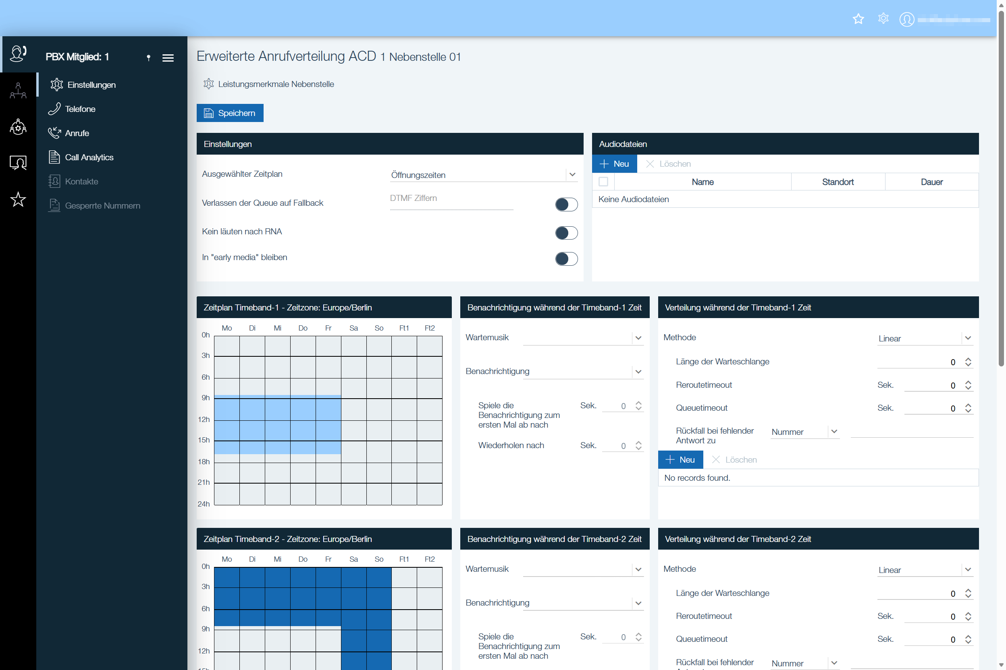This screenshot has height=670, width=1006.
Task: Open the monitor support icon in left rail
Action: coord(18,163)
